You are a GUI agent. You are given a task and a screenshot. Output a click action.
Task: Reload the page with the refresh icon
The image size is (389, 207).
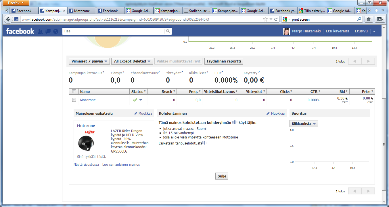coord(276,19)
